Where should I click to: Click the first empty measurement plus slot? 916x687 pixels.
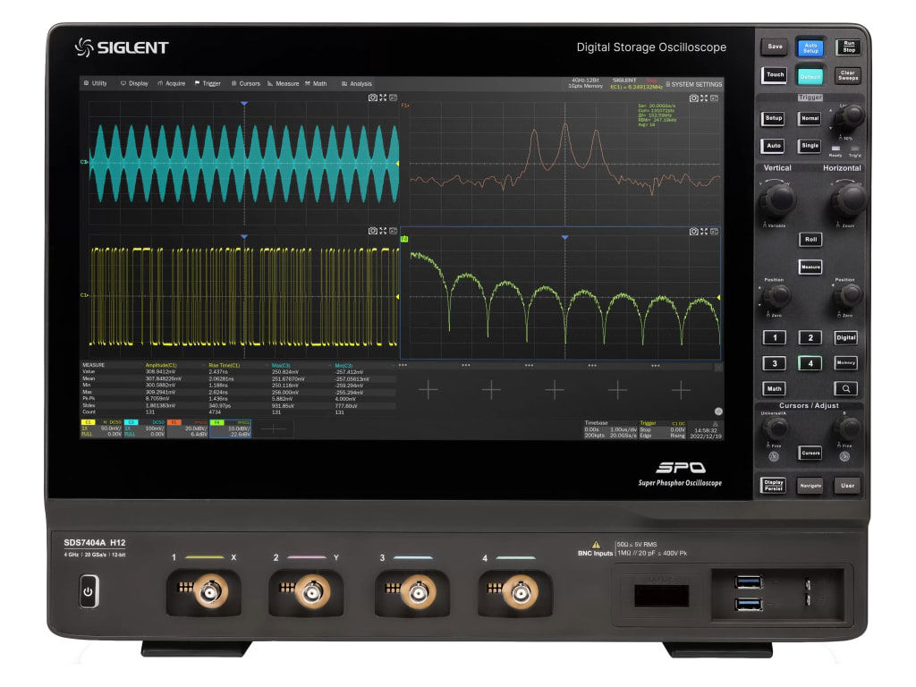[428, 390]
